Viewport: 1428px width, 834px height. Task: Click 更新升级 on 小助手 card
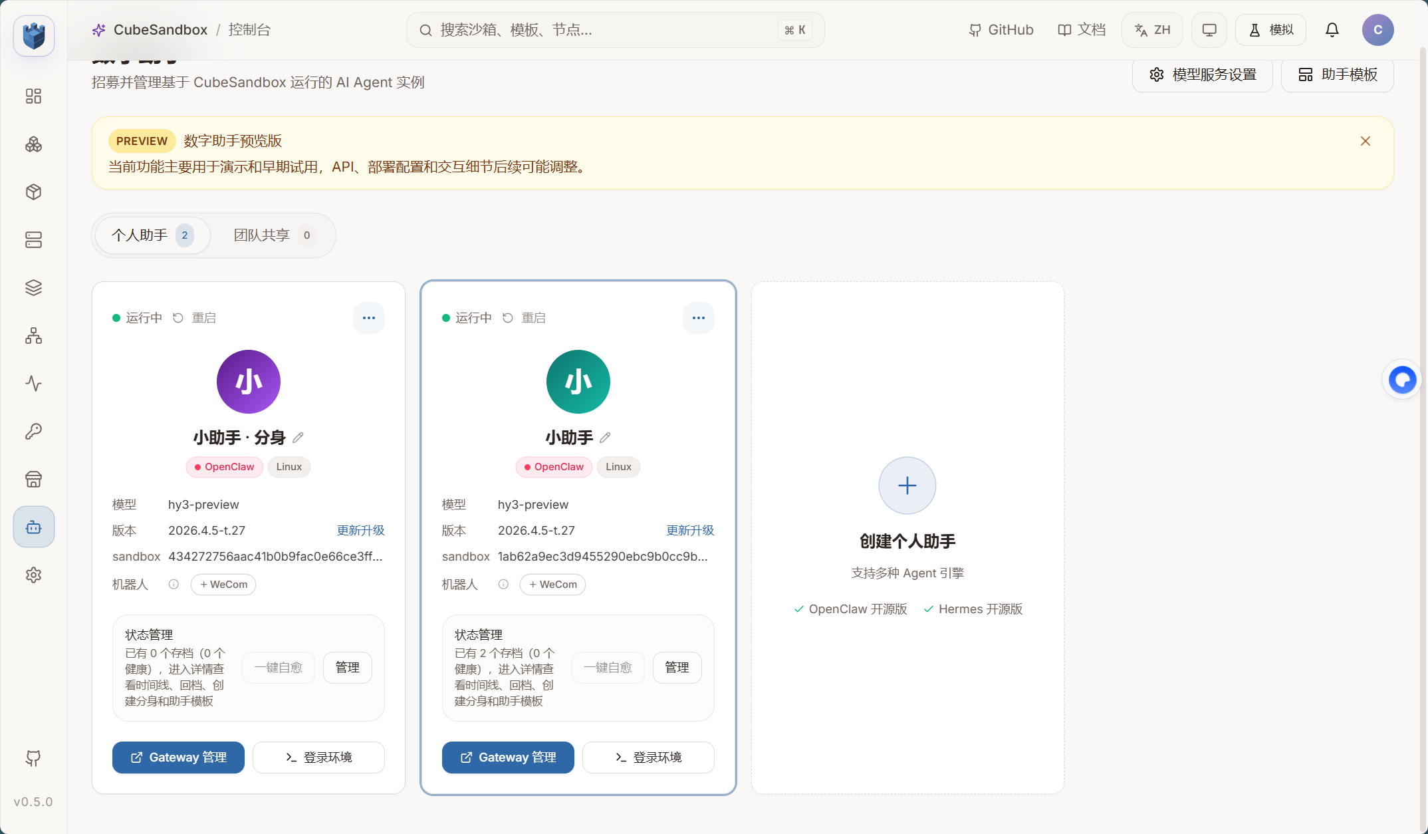click(x=691, y=531)
